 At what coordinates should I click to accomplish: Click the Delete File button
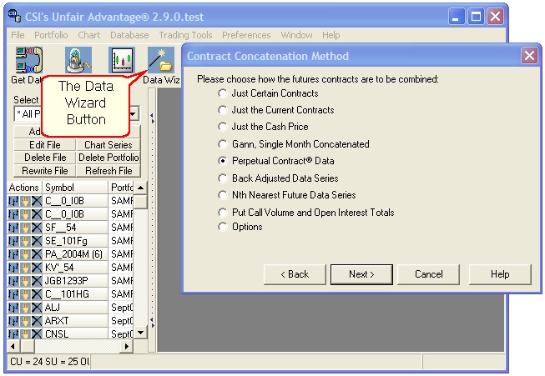[x=45, y=158]
